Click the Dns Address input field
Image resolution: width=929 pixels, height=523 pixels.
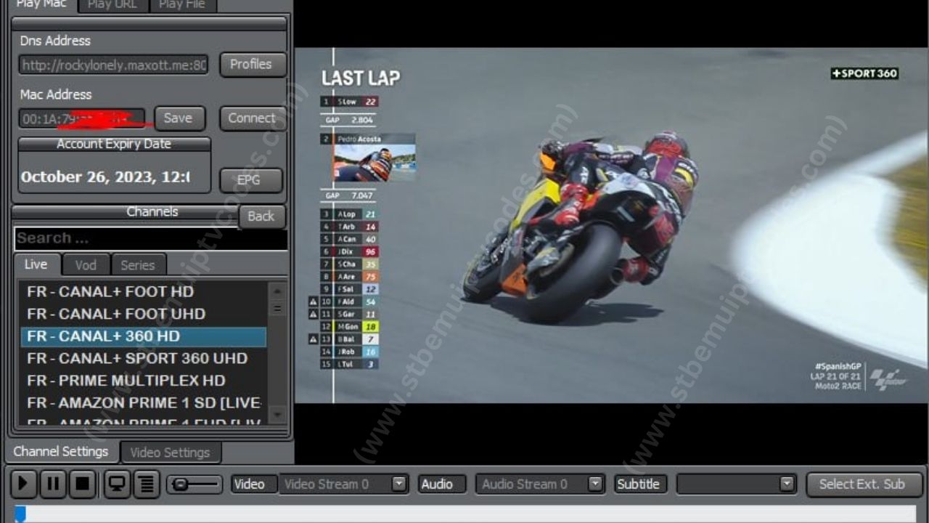(113, 65)
